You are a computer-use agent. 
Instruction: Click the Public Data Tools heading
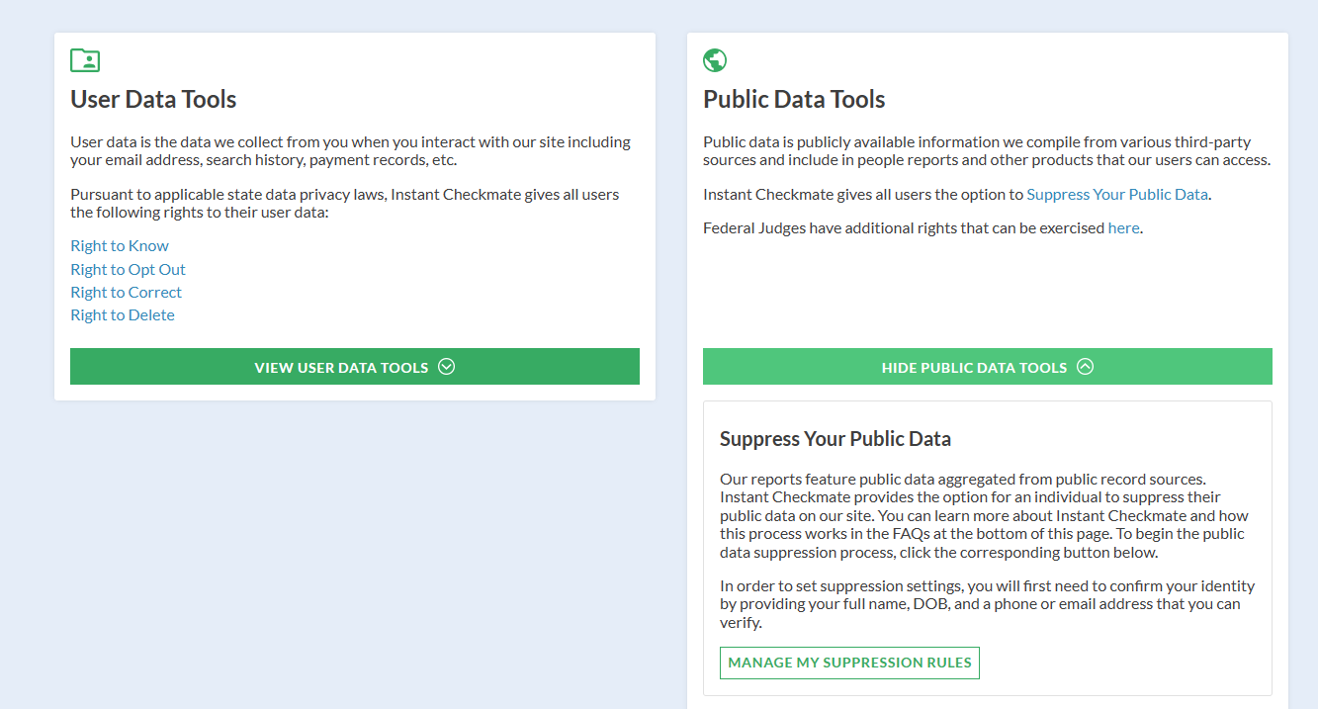794,100
